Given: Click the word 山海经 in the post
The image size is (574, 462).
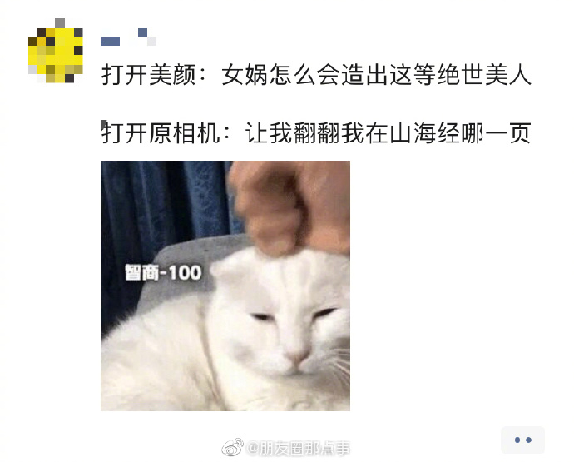Looking at the screenshot, I should click(x=424, y=132).
